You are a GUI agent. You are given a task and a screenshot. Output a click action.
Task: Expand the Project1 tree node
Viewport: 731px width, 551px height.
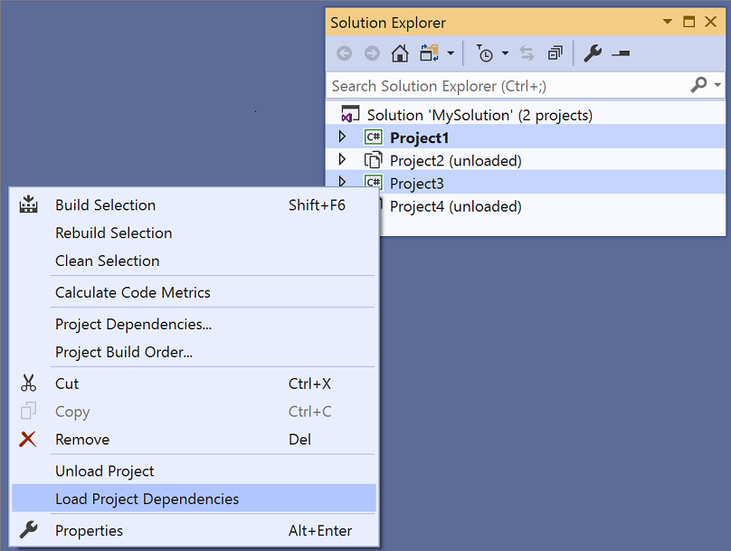coord(343,136)
